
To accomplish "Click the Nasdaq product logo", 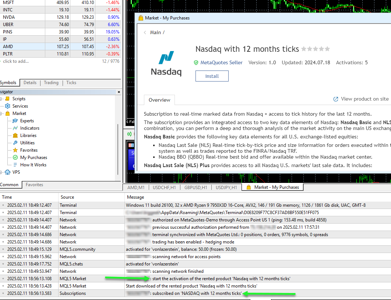I will (x=166, y=63).
